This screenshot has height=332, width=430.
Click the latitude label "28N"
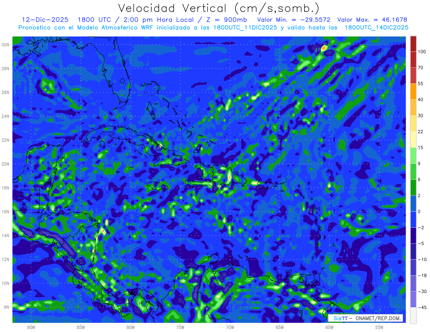click(6, 68)
